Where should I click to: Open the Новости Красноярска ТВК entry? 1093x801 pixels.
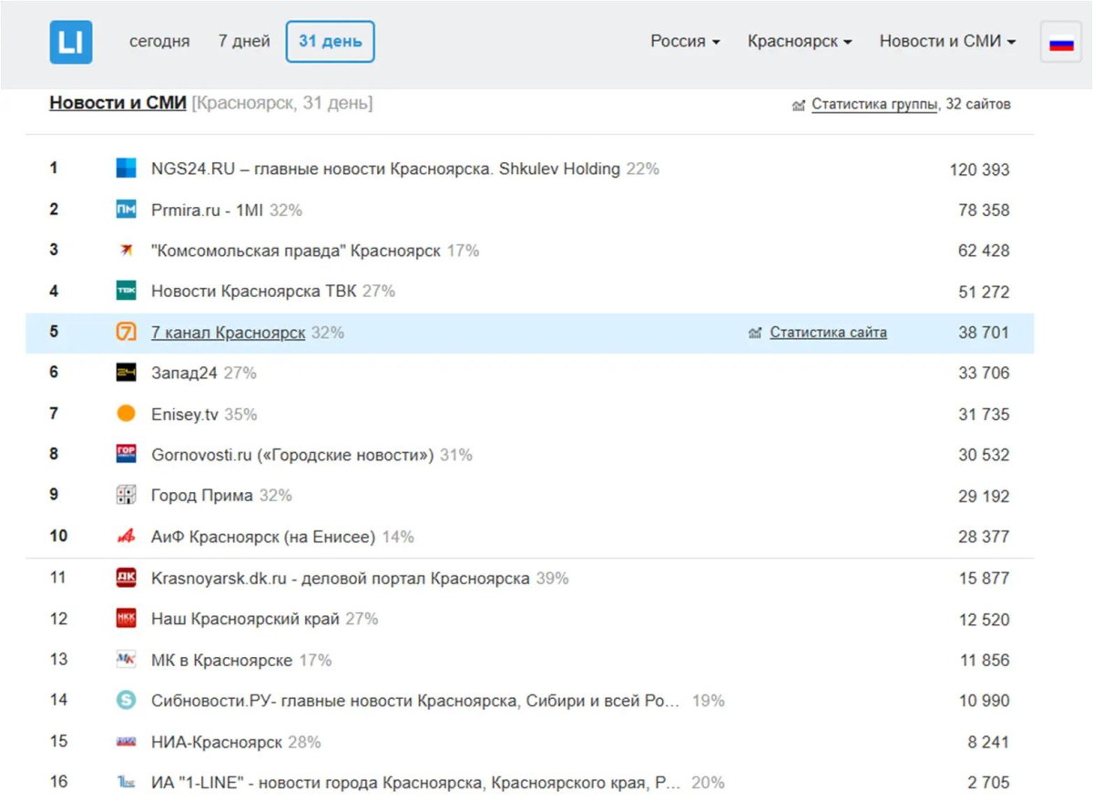pos(254,292)
